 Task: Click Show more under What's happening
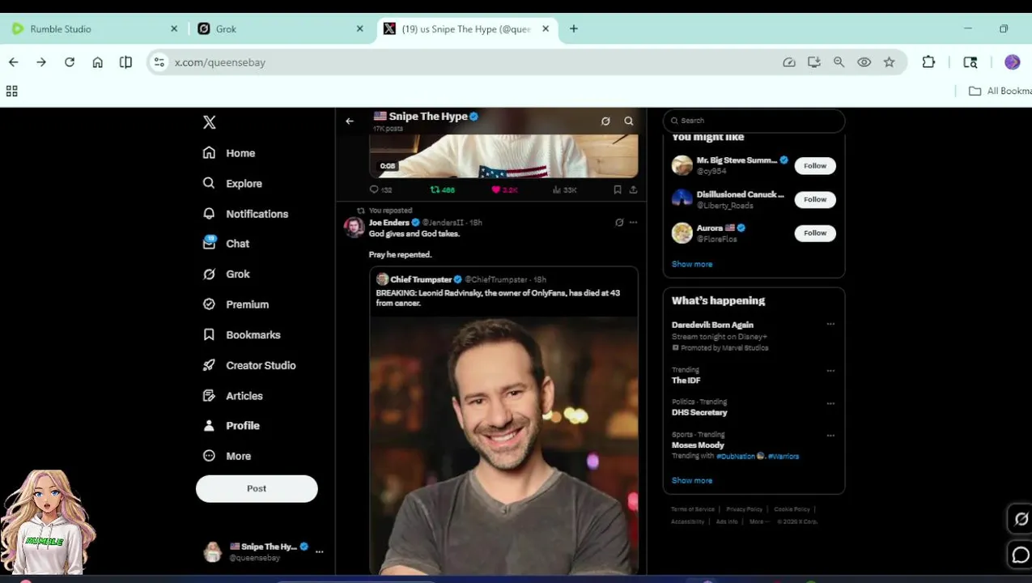692,480
